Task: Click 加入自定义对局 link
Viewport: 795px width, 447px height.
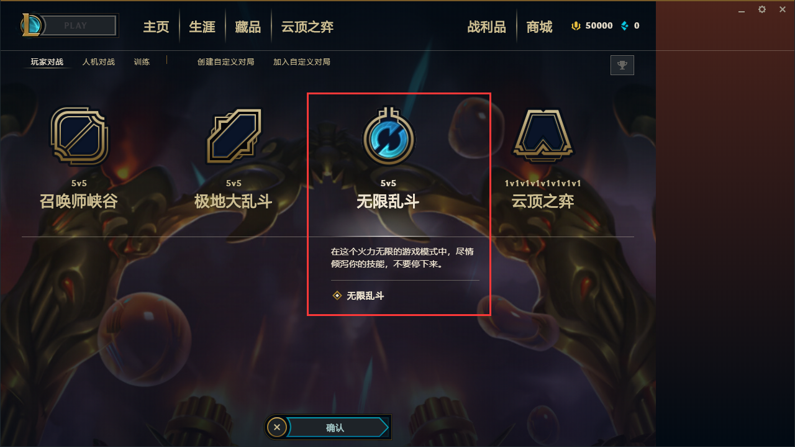Action: coord(302,62)
